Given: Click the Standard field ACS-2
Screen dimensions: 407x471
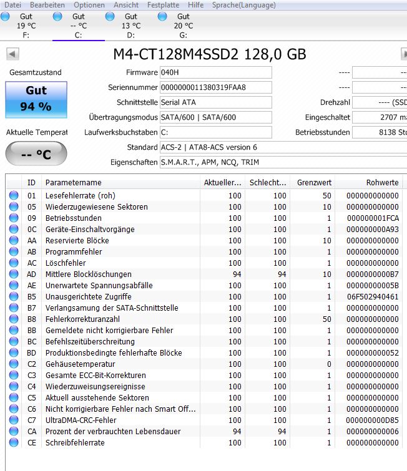Looking at the screenshot, I should pyautogui.click(x=283, y=147).
